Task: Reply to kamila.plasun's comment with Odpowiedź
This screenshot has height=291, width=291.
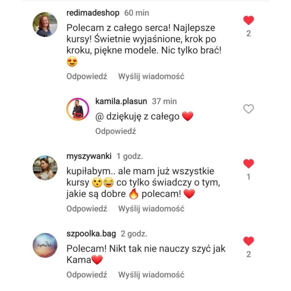Action: coord(116,131)
